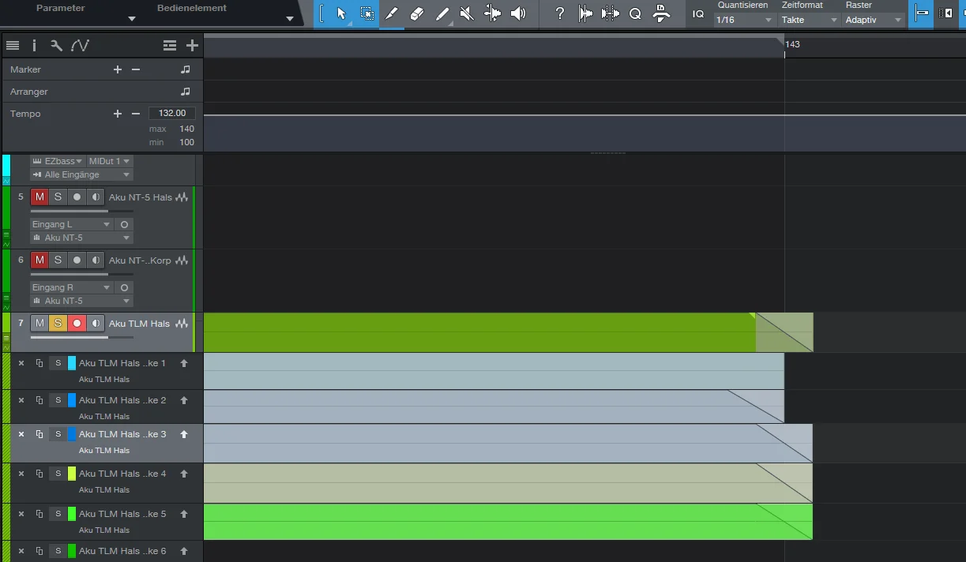Toggle solo on track 7 Aku TLM Hals
966x562 pixels.
click(x=58, y=324)
